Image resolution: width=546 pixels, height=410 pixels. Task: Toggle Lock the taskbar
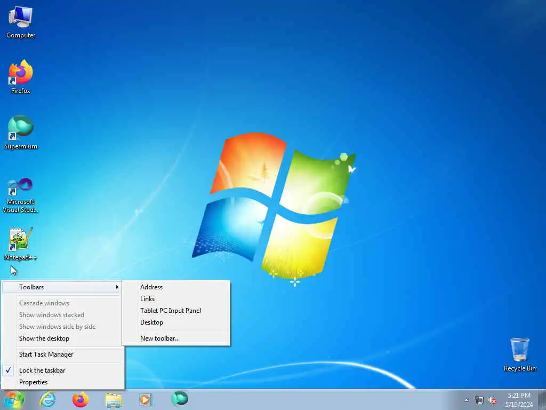coord(63,370)
